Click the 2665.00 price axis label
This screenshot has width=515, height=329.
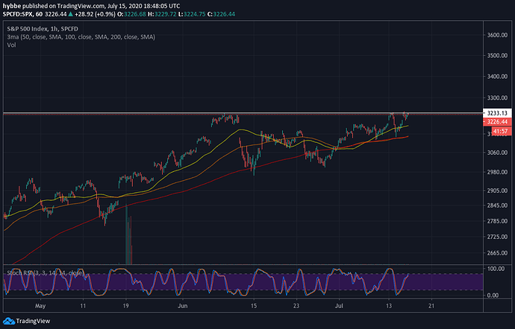[x=497, y=253]
